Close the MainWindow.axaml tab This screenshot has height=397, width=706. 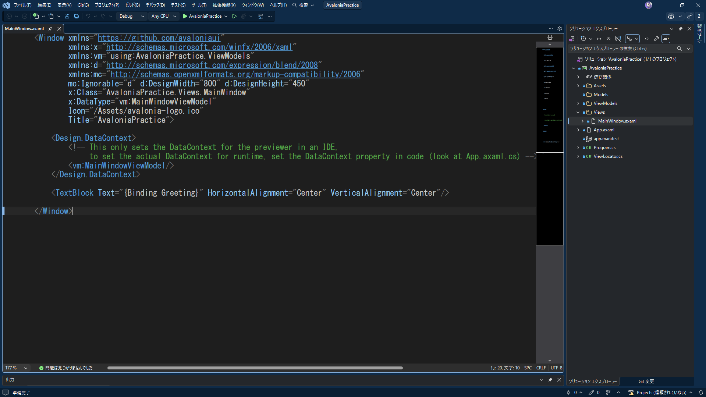click(59, 29)
